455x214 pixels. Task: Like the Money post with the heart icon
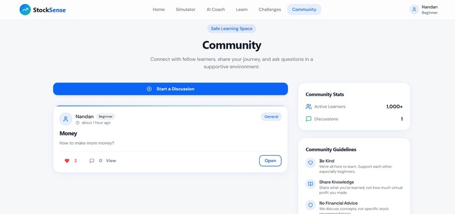tap(67, 160)
